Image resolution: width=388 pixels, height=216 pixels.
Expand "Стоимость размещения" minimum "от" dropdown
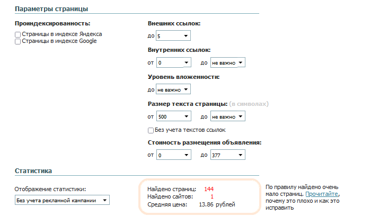pyautogui.click(x=173, y=155)
